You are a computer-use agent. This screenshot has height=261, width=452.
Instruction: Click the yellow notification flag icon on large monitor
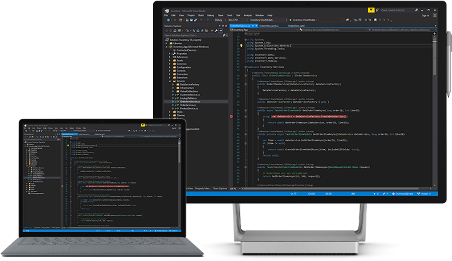coord(371,10)
